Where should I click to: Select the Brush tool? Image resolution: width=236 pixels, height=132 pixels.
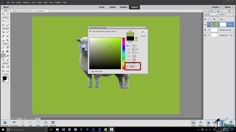(3, 47)
